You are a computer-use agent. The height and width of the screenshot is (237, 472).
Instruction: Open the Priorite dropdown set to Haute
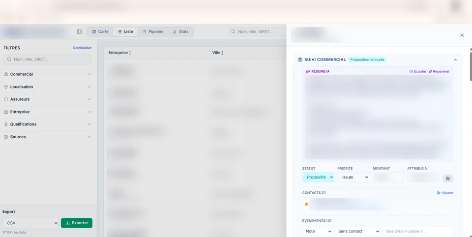[354, 177]
